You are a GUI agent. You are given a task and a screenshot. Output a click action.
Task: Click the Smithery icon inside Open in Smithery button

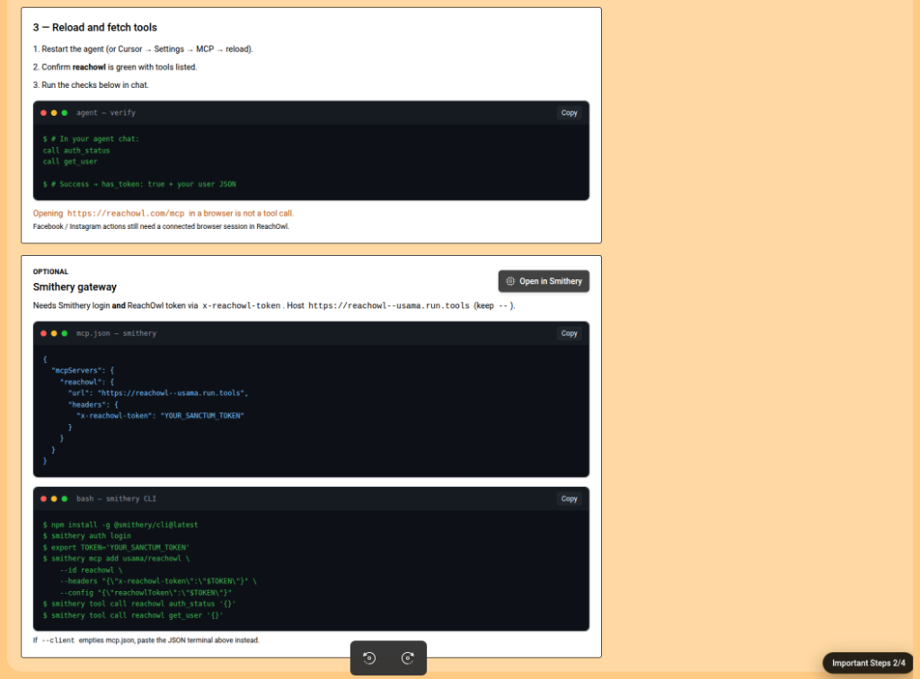[510, 281]
